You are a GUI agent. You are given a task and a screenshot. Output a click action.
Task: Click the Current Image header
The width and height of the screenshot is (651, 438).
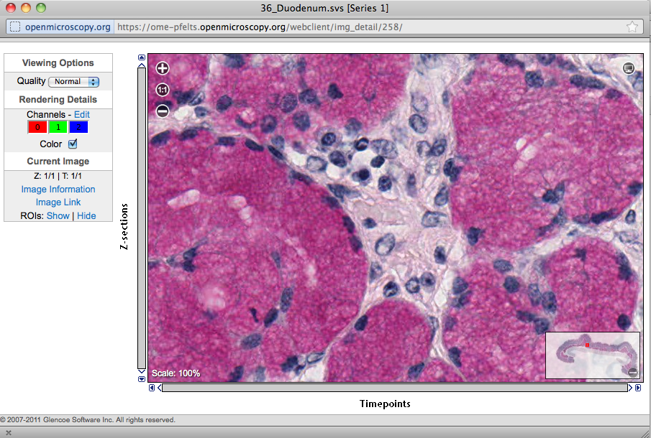point(58,161)
